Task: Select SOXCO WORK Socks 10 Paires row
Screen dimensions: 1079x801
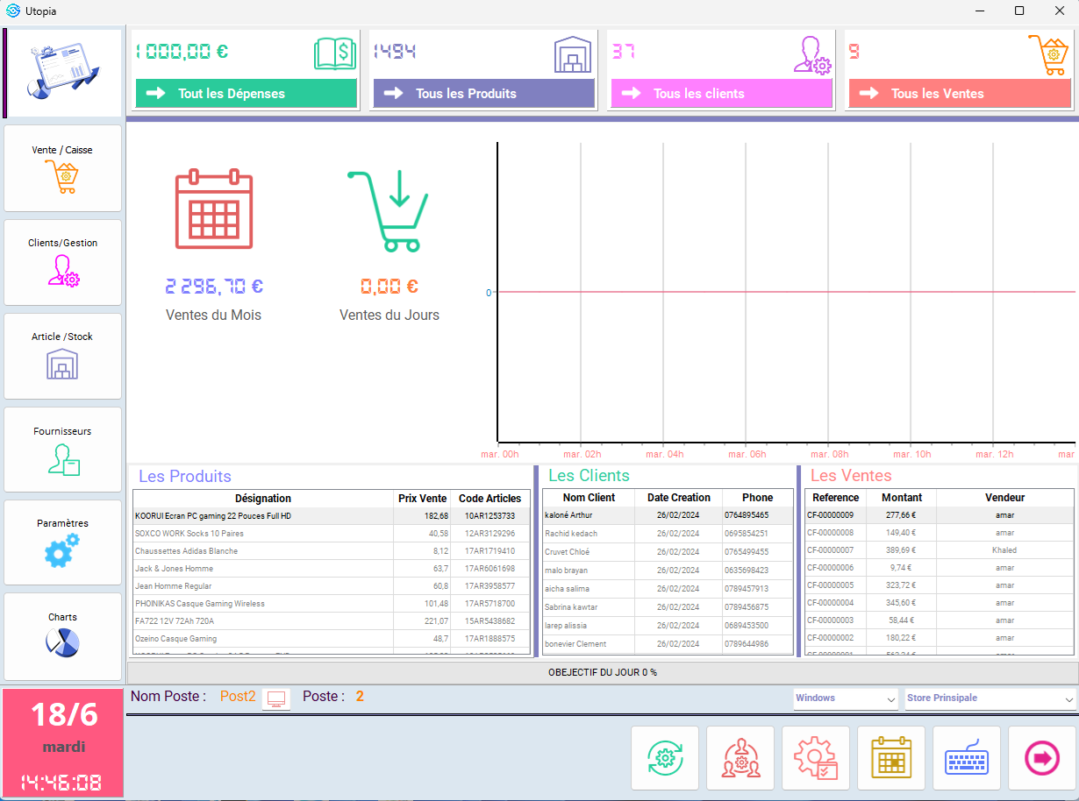Action: point(332,534)
